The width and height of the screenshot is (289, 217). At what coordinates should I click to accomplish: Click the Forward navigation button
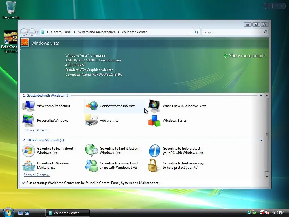pos(32,32)
